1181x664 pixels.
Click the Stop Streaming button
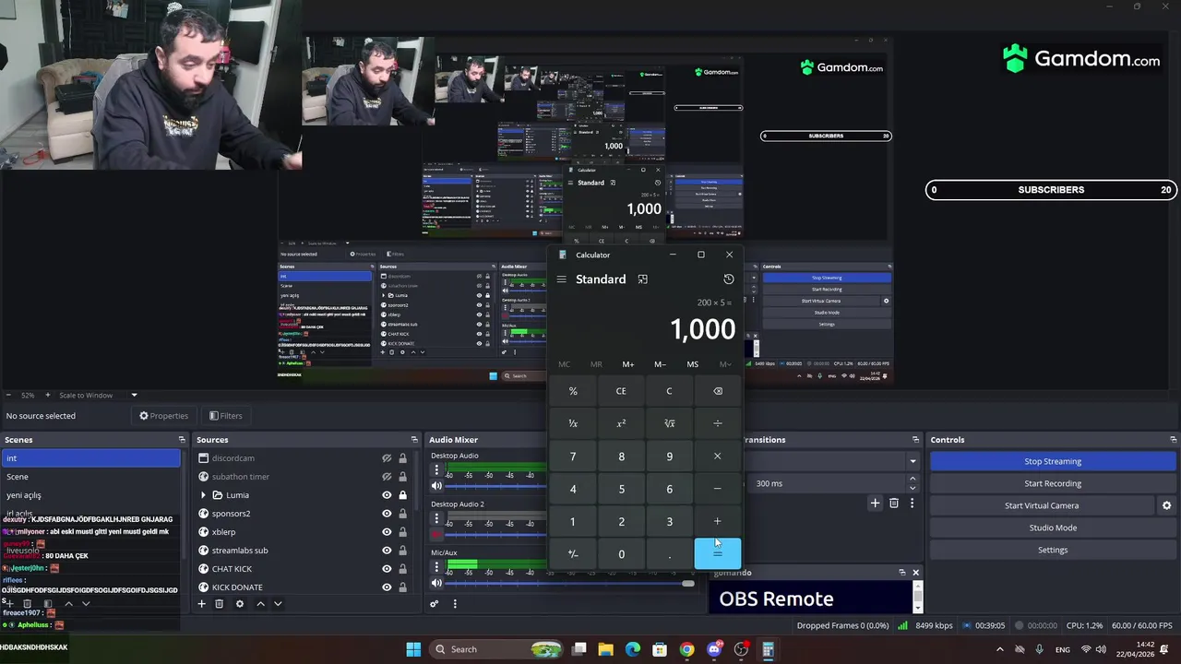coord(1053,461)
